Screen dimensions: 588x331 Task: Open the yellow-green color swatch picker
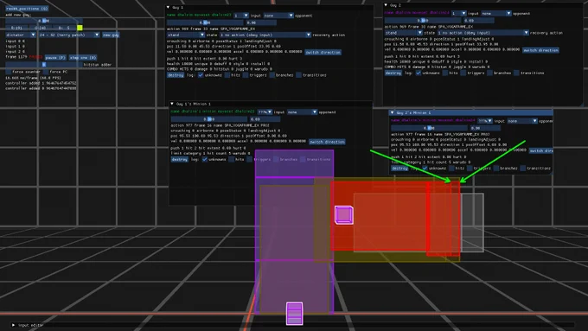(80, 28)
